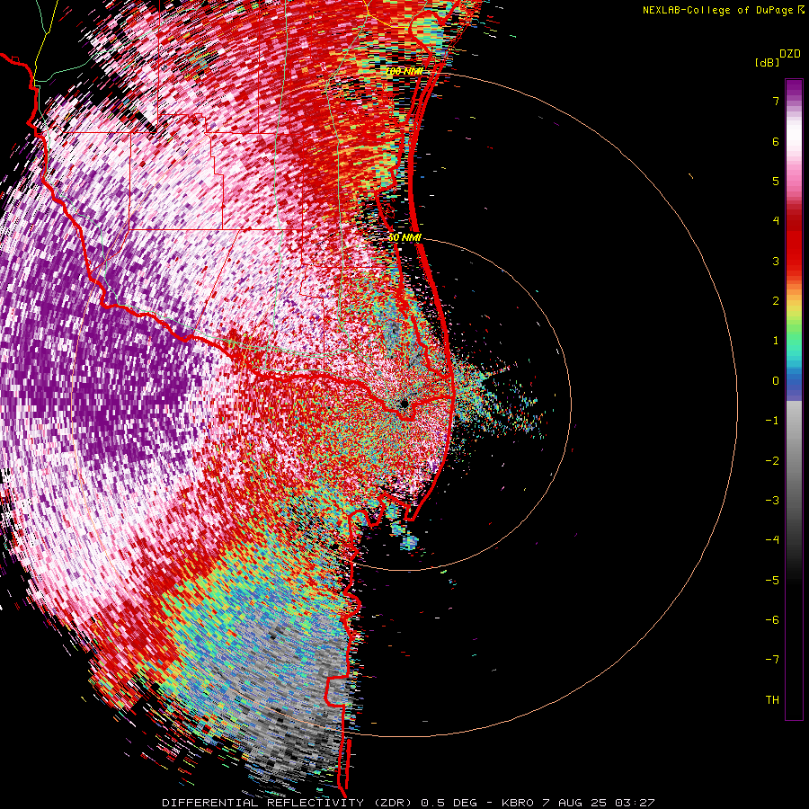This screenshot has height=809, width=809.
Task: Click the 1 value on the color scale
Action: click(x=776, y=341)
